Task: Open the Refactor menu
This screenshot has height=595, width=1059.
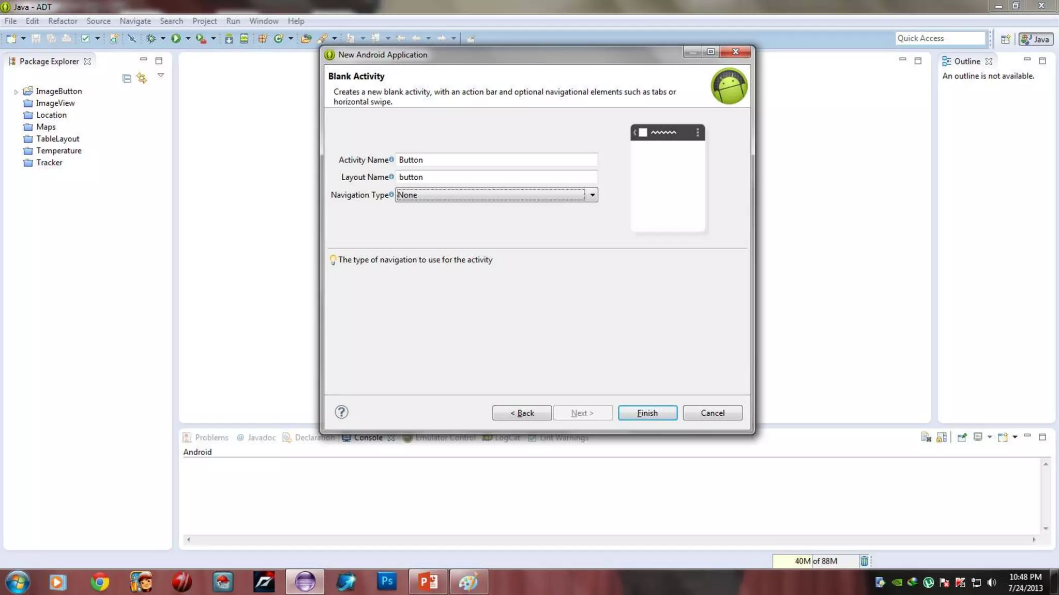Action: point(63,21)
